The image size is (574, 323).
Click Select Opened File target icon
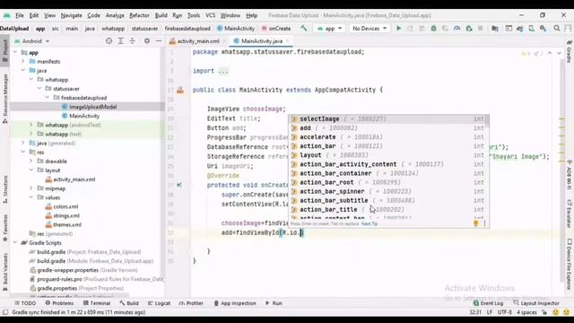[109, 41]
